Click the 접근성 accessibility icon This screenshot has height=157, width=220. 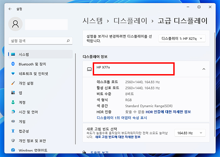tap(13, 131)
